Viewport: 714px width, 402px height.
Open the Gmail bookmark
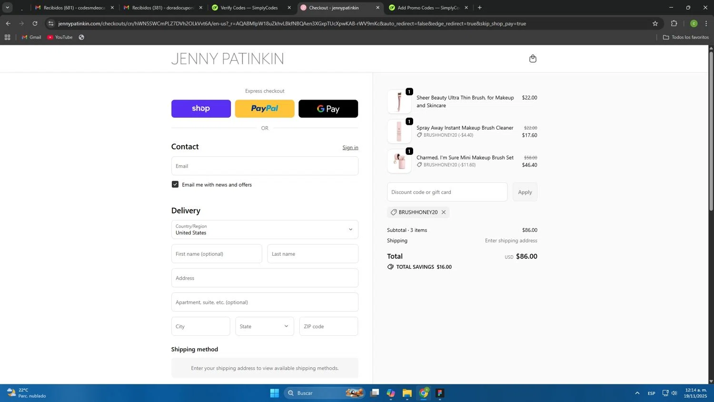[31, 37]
